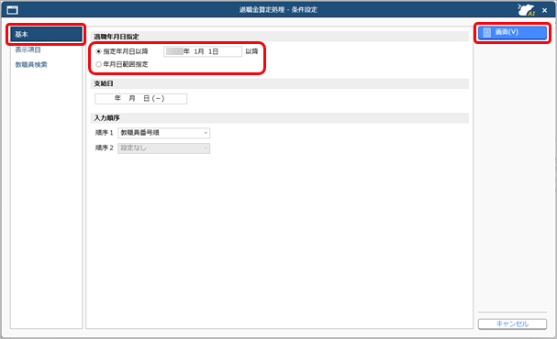
Task: Open the 順序 2 設定なし dropdown
Action: click(163, 148)
